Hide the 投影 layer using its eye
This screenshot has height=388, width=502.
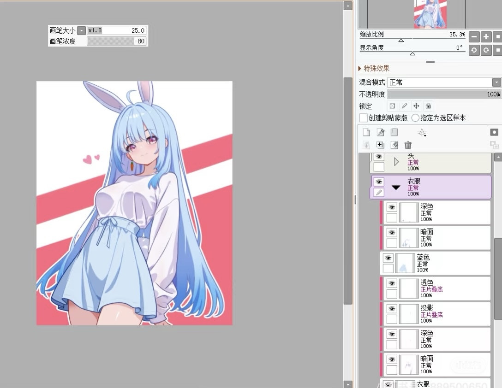pyautogui.click(x=392, y=308)
